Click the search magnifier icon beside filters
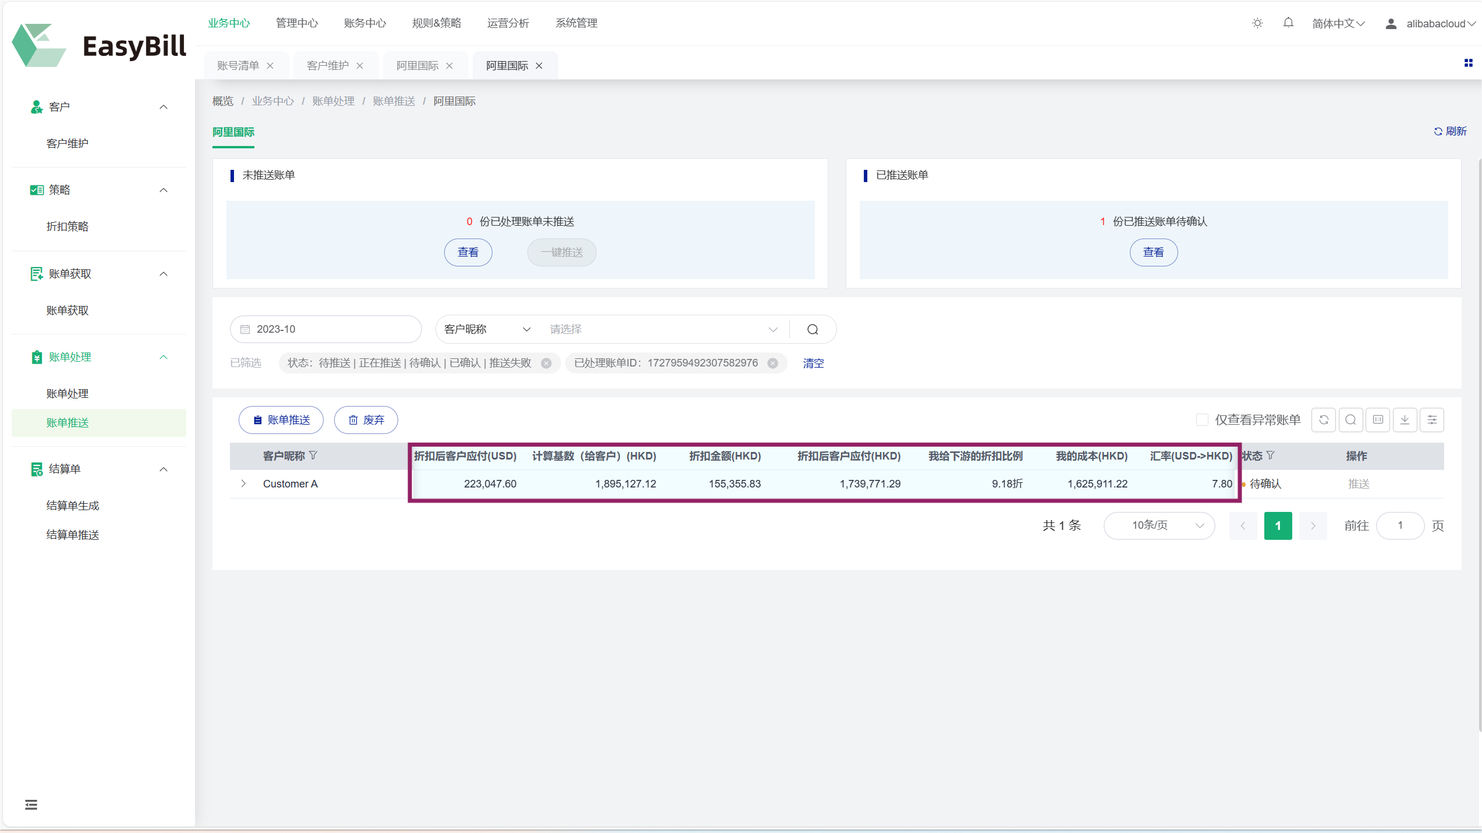 click(813, 329)
